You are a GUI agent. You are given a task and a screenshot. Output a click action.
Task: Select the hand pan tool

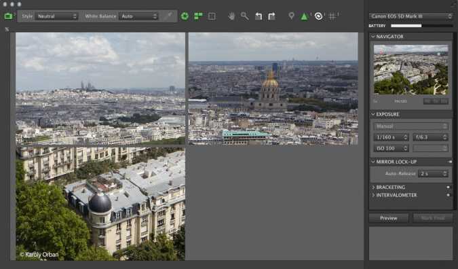[231, 16]
